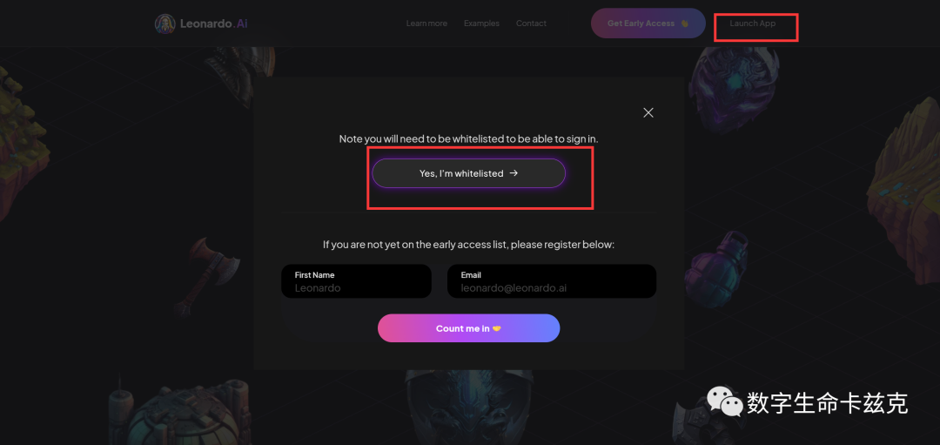This screenshot has height=445, width=940.
Task: Click the 数字生命卡兹克 watermark text
Action: click(827, 403)
